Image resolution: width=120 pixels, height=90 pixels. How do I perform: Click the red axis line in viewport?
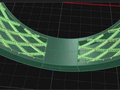tap(91, 4)
